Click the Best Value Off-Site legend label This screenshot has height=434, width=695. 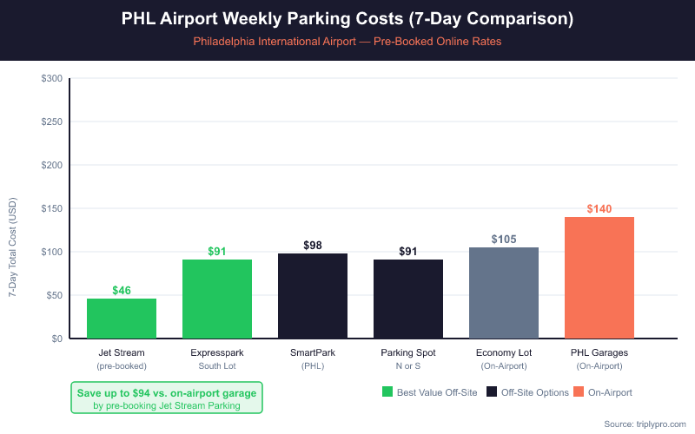(437, 392)
